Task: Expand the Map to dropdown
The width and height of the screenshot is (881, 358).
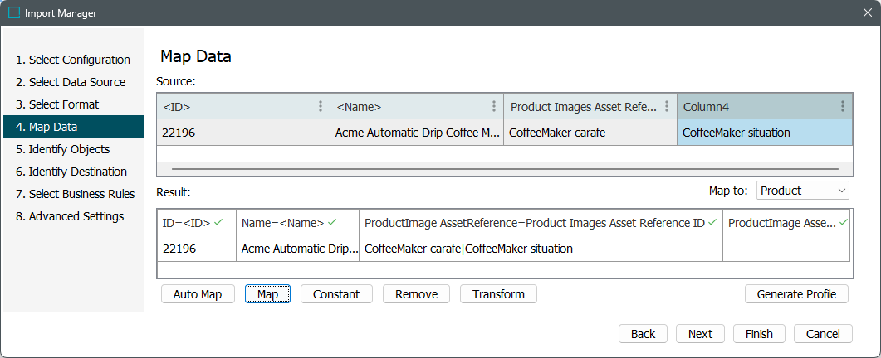Action: (x=802, y=191)
